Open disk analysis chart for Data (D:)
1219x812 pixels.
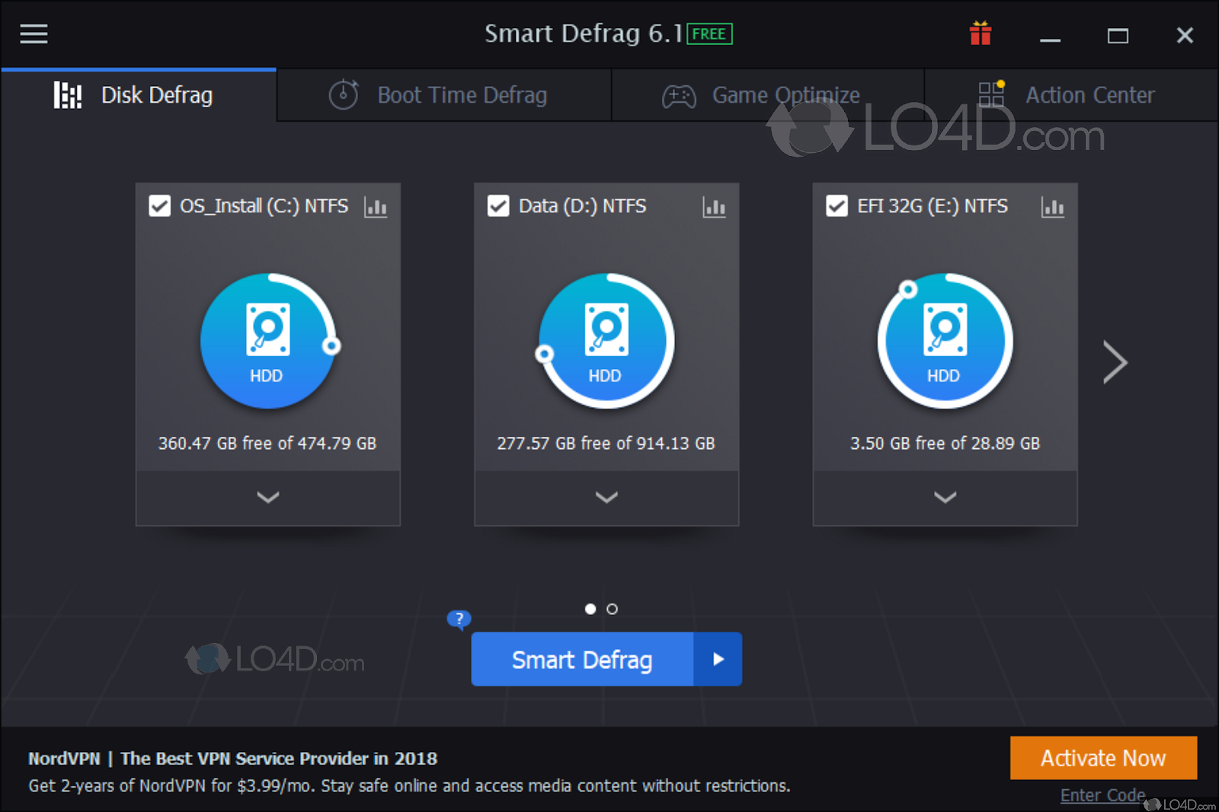click(x=714, y=207)
